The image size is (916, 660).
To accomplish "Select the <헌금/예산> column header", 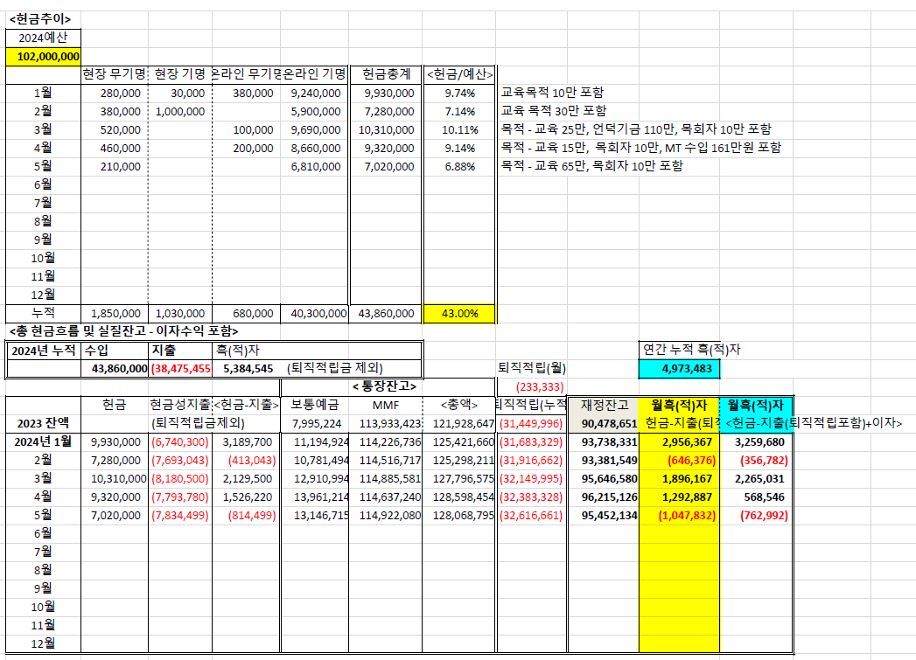I will click(x=458, y=74).
